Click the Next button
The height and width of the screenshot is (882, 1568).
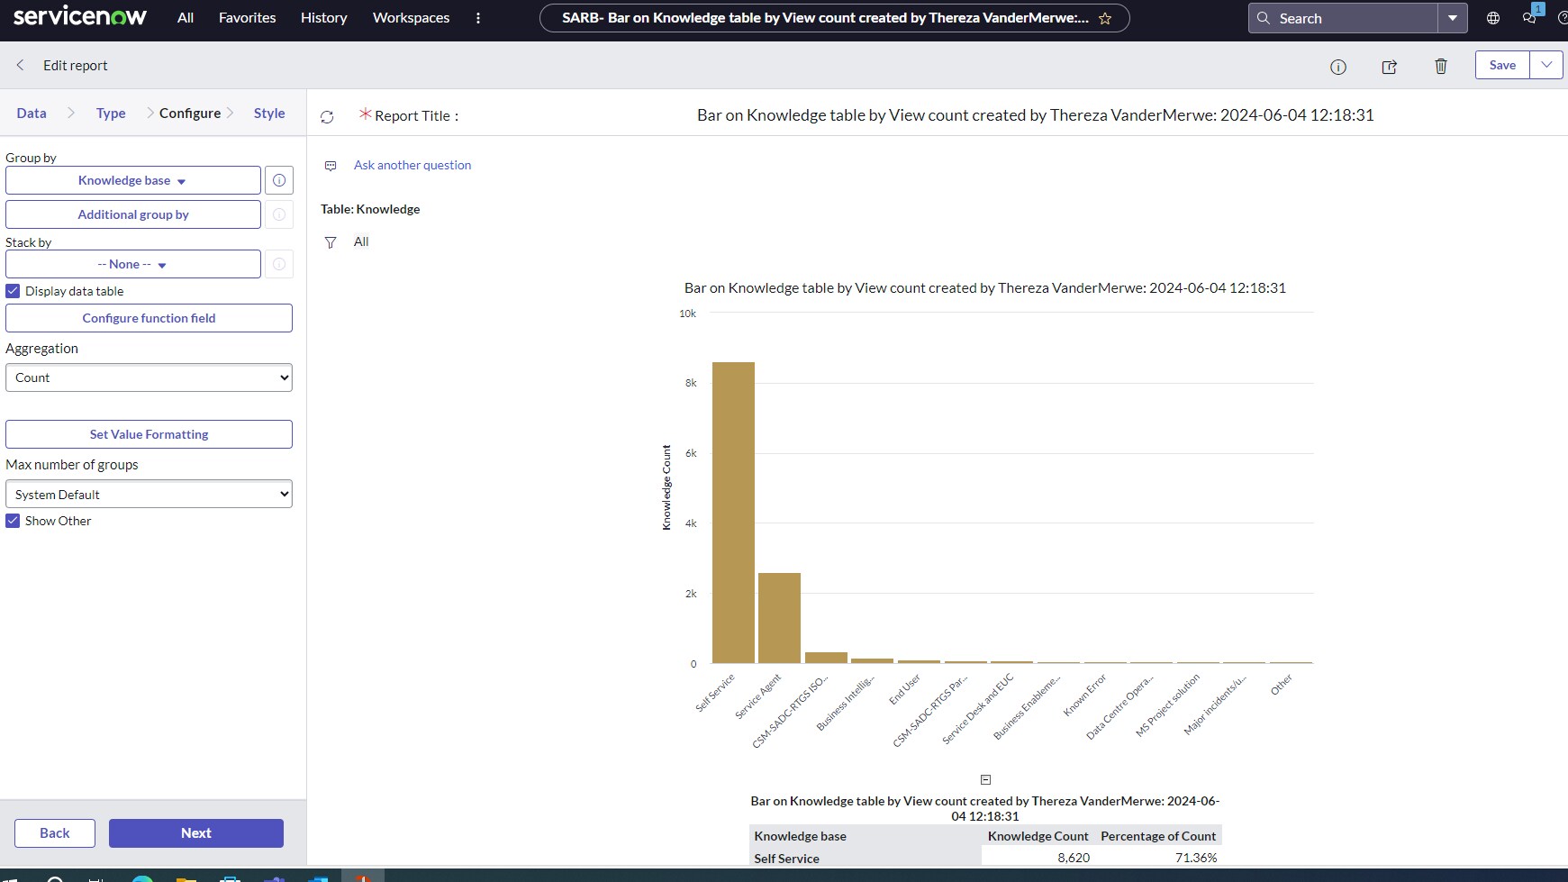pos(196,833)
